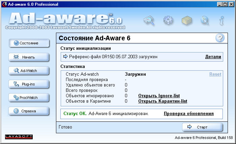Minimize the Ad-aware window
Screen dimensions: 236x144
220,4
